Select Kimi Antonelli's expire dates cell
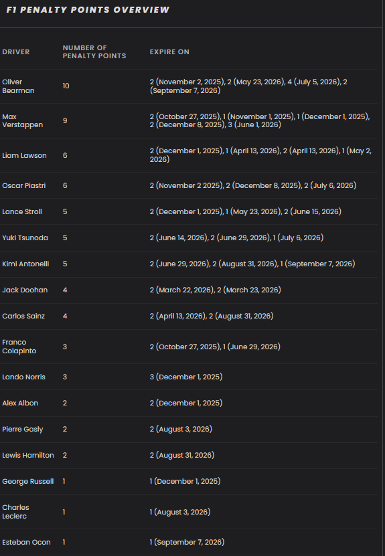Screen dimensions: 385x556 click(252, 264)
